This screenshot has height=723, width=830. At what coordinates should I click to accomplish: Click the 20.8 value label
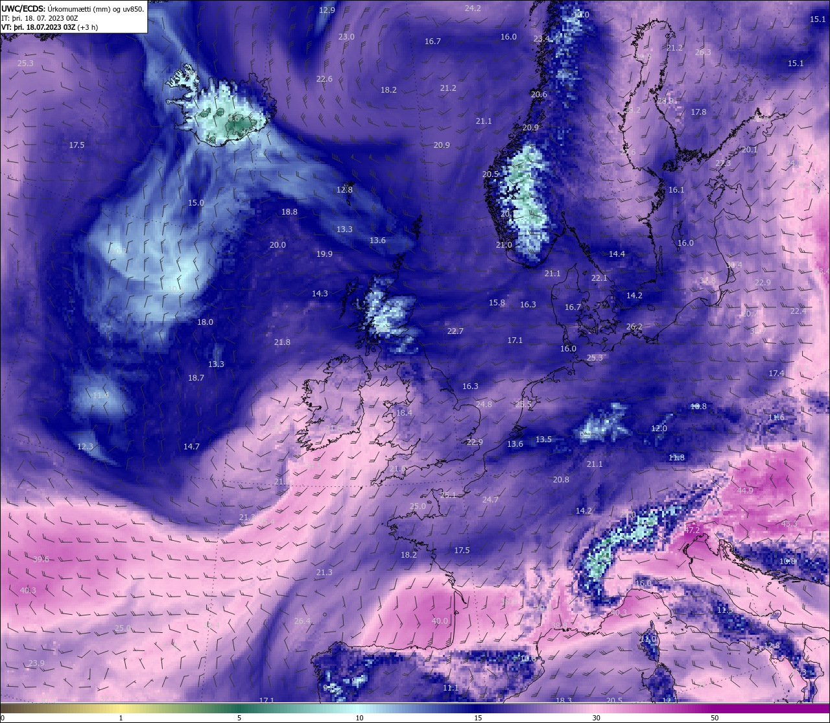[x=561, y=480]
